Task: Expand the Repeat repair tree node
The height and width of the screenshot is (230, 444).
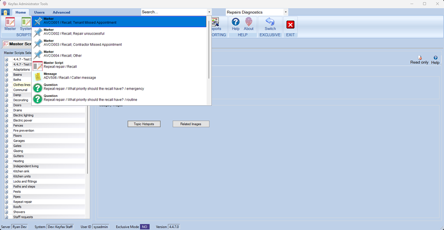Action: coord(7,202)
